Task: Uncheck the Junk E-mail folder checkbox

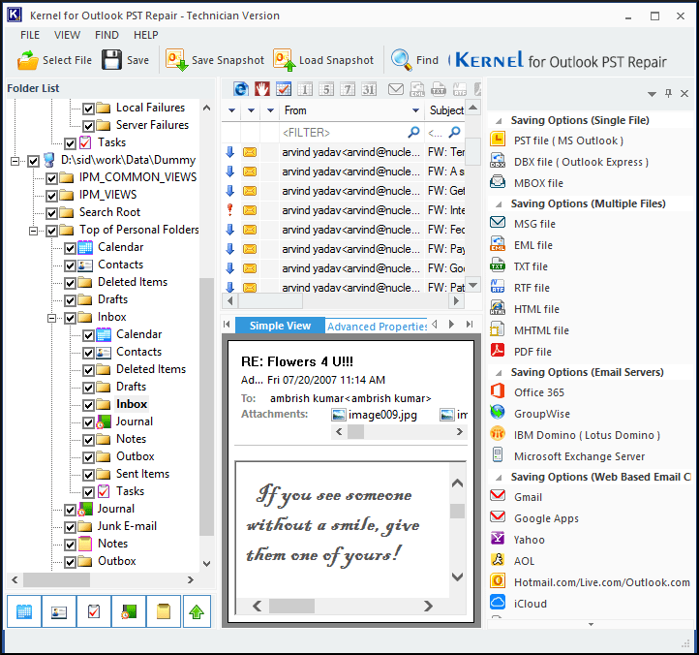Action: pos(70,526)
